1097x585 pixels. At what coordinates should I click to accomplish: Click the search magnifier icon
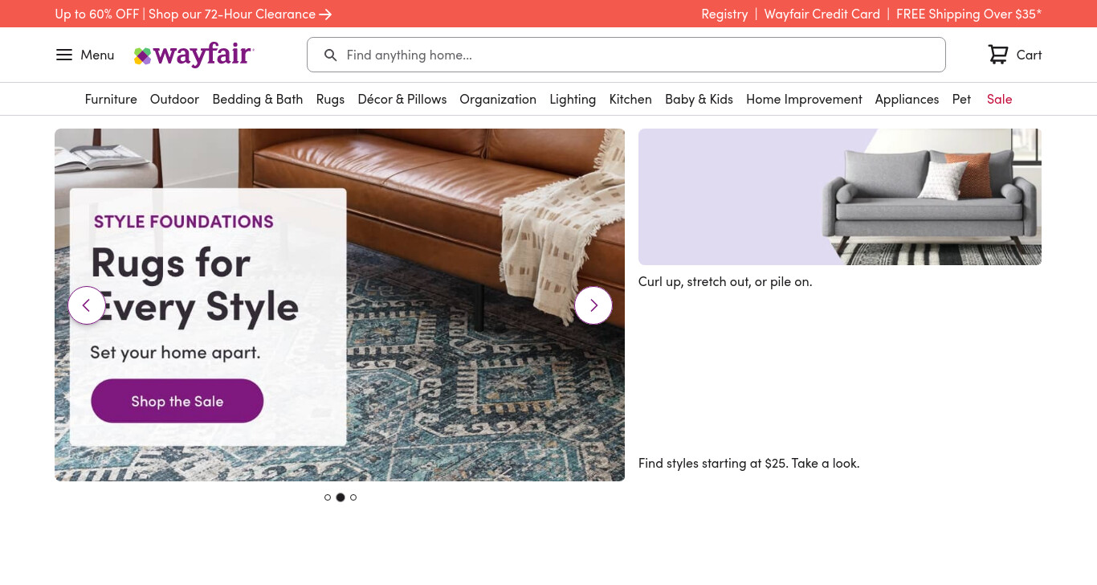[330, 55]
